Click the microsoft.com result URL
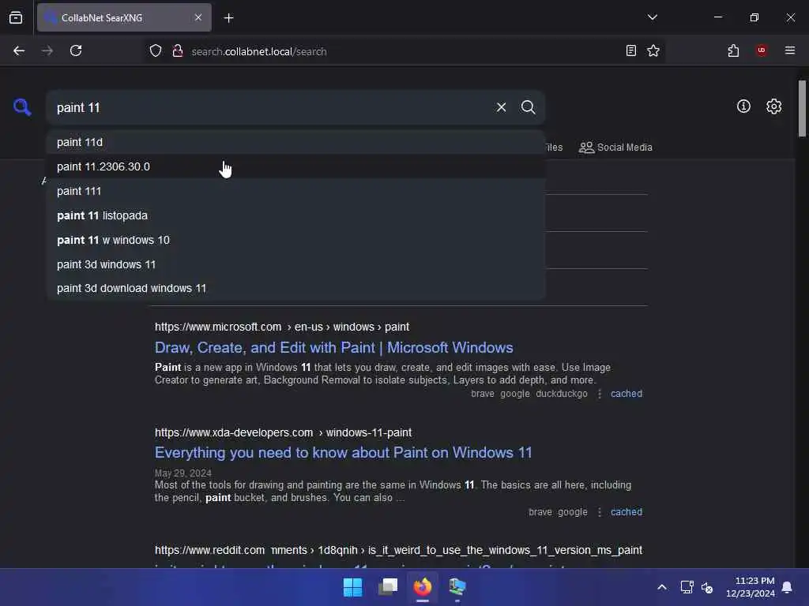This screenshot has width=809, height=606. click(x=282, y=327)
